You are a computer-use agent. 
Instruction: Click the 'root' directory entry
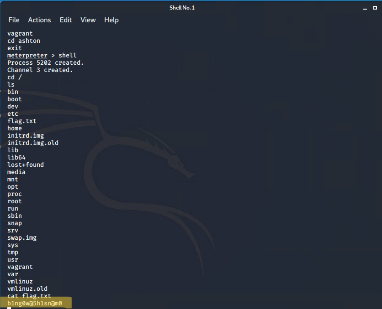click(15, 201)
